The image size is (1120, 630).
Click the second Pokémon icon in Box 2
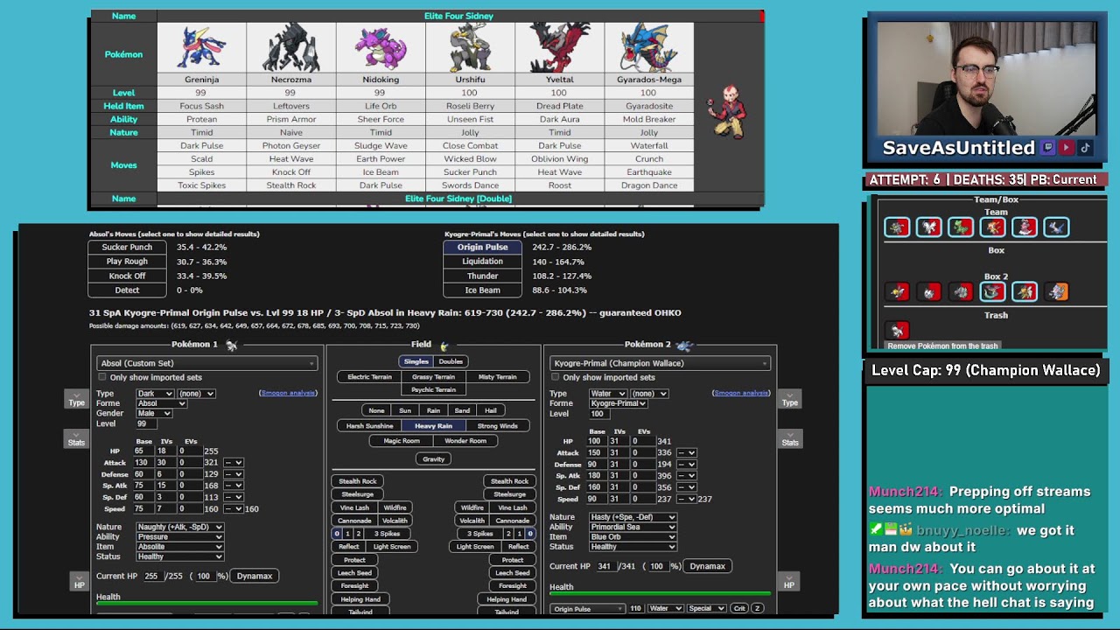(x=929, y=291)
